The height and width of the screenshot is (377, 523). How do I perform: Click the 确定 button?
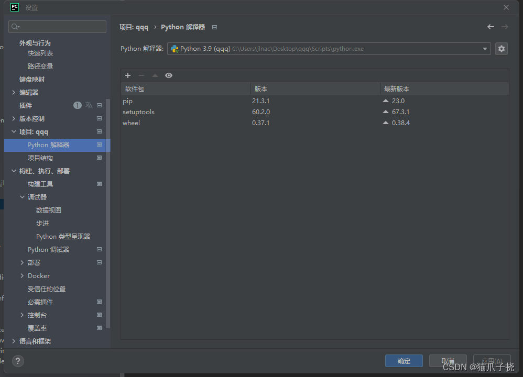(404, 361)
